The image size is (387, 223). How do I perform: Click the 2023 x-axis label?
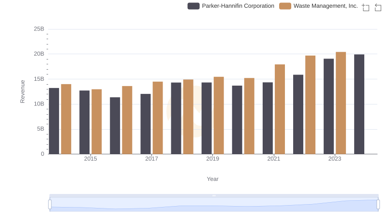coord(335,159)
